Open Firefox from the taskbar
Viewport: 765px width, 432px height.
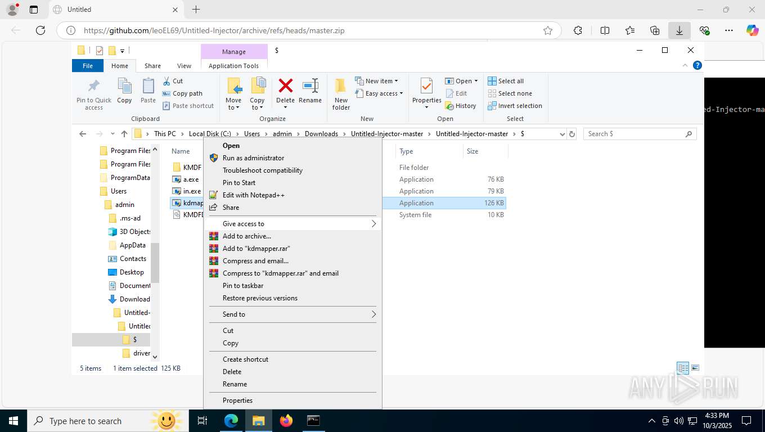[286, 421]
